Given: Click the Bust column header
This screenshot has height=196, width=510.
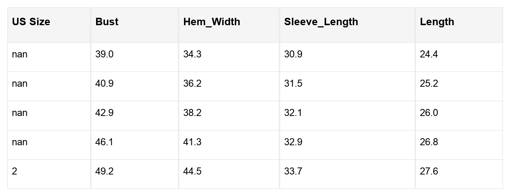Looking at the screenshot, I should [x=107, y=22].
